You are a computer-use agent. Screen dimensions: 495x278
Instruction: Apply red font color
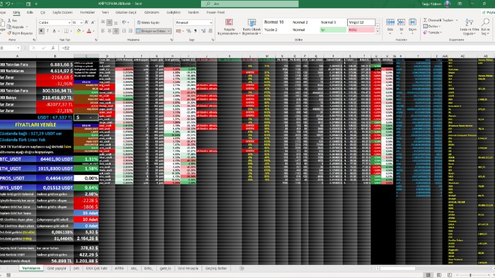point(89,31)
